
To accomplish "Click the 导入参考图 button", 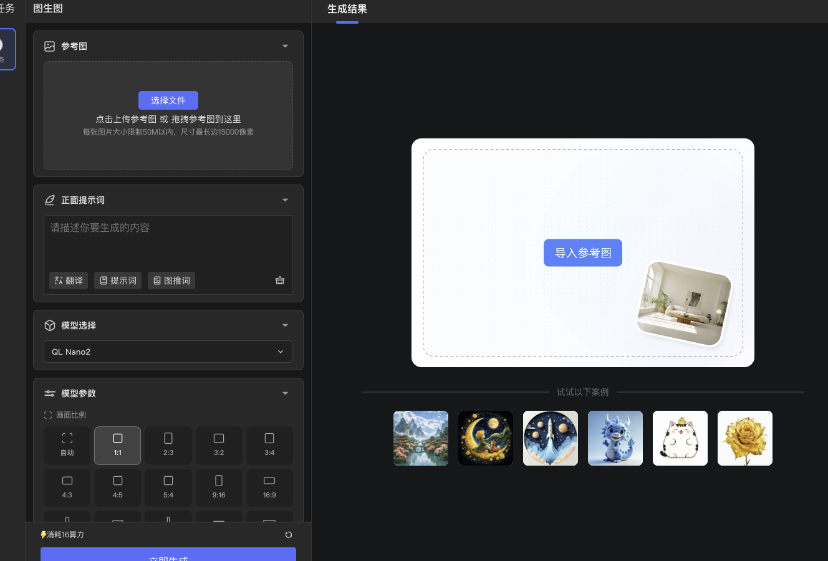I will click(x=583, y=252).
